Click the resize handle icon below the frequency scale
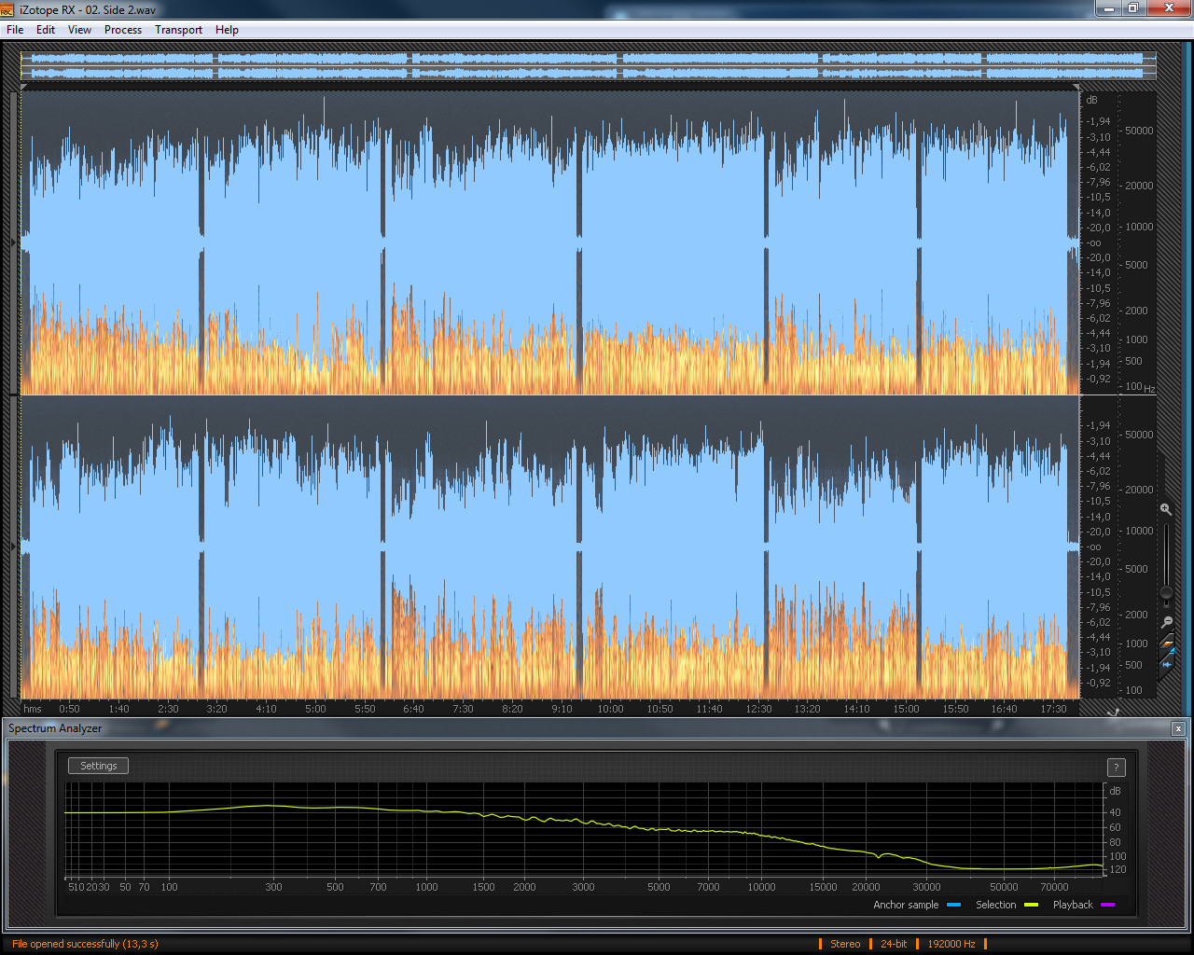Viewport: 1194px width, 955px height. (1113, 713)
